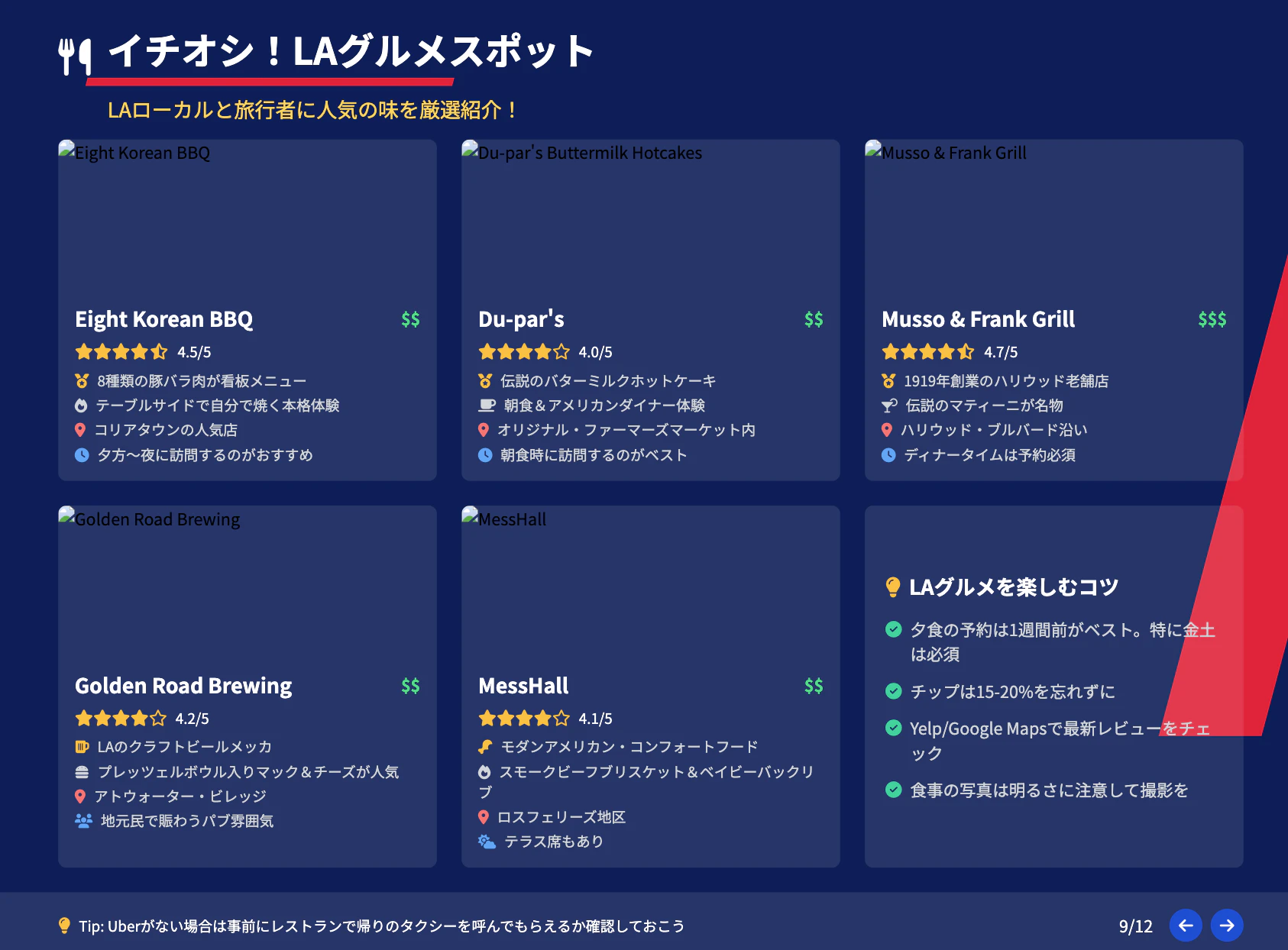Click the beer mug icon beside LAのクラフトビールメッカ
The width and height of the screenshot is (1288, 950).
82,746
